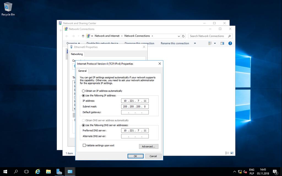Screen dimensions: 282x176
Task: Click the change your view icon
Action: (x=210, y=43)
